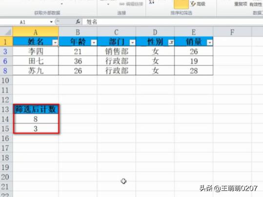The height and width of the screenshot is (197, 263).
Task: Select column D header
Action: pos(155,32)
